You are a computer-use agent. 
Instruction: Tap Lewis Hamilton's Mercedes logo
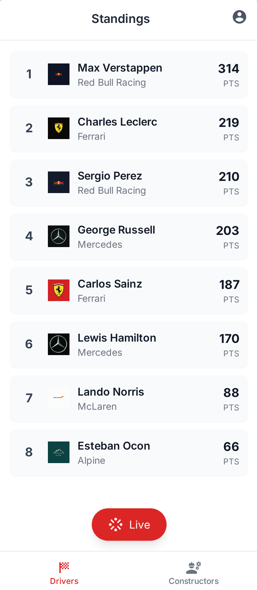click(x=59, y=344)
